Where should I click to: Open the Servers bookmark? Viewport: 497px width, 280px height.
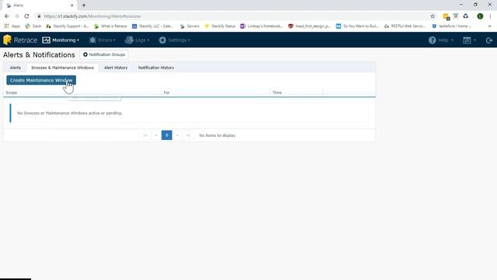(189, 26)
